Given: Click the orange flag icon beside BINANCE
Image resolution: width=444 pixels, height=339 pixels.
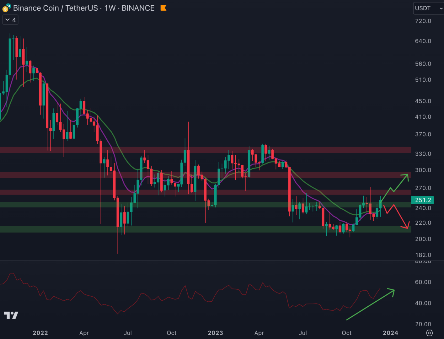Looking at the screenshot, I should click(x=163, y=8).
